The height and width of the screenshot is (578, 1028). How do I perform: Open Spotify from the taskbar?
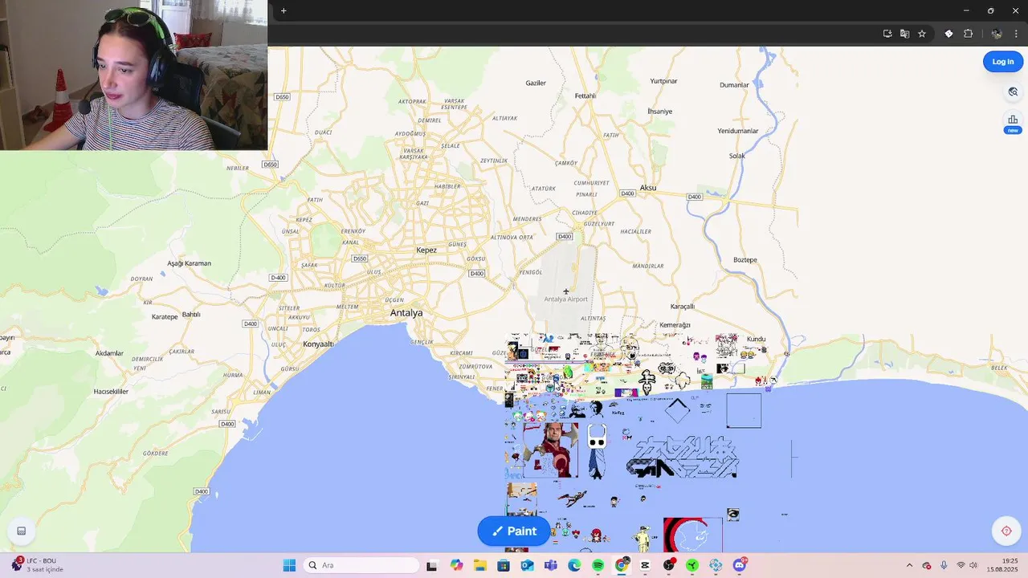[x=598, y=565]
